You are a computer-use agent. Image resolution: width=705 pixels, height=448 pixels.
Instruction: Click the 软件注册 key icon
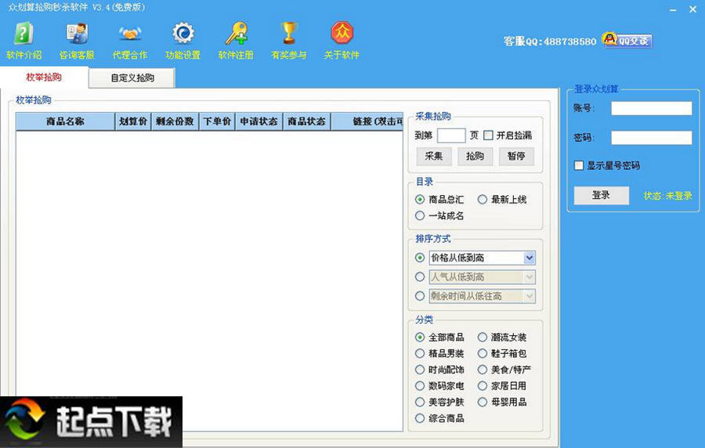click(236, 33)
